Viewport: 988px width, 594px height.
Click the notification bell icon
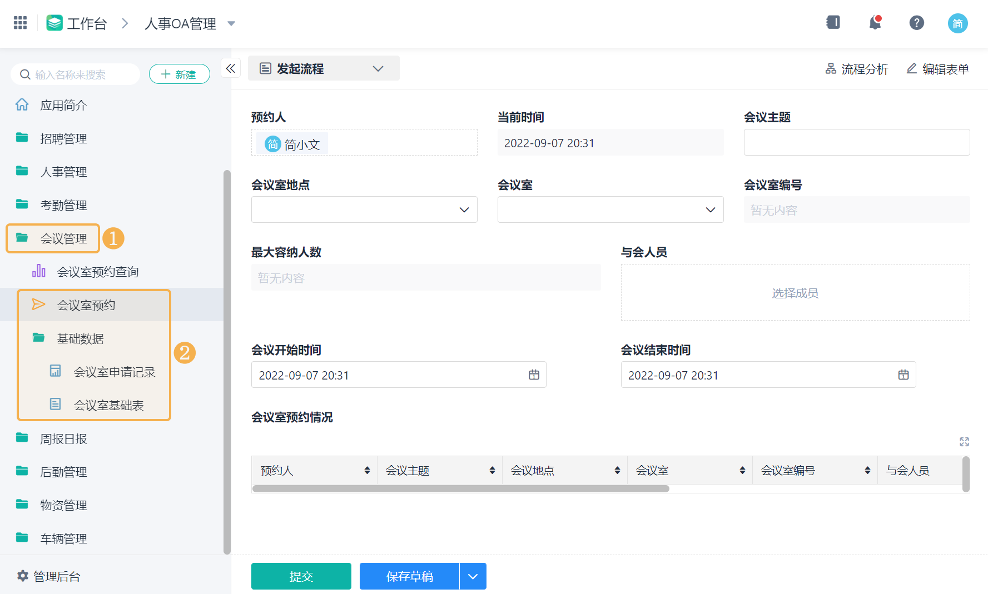click(875, 23)
